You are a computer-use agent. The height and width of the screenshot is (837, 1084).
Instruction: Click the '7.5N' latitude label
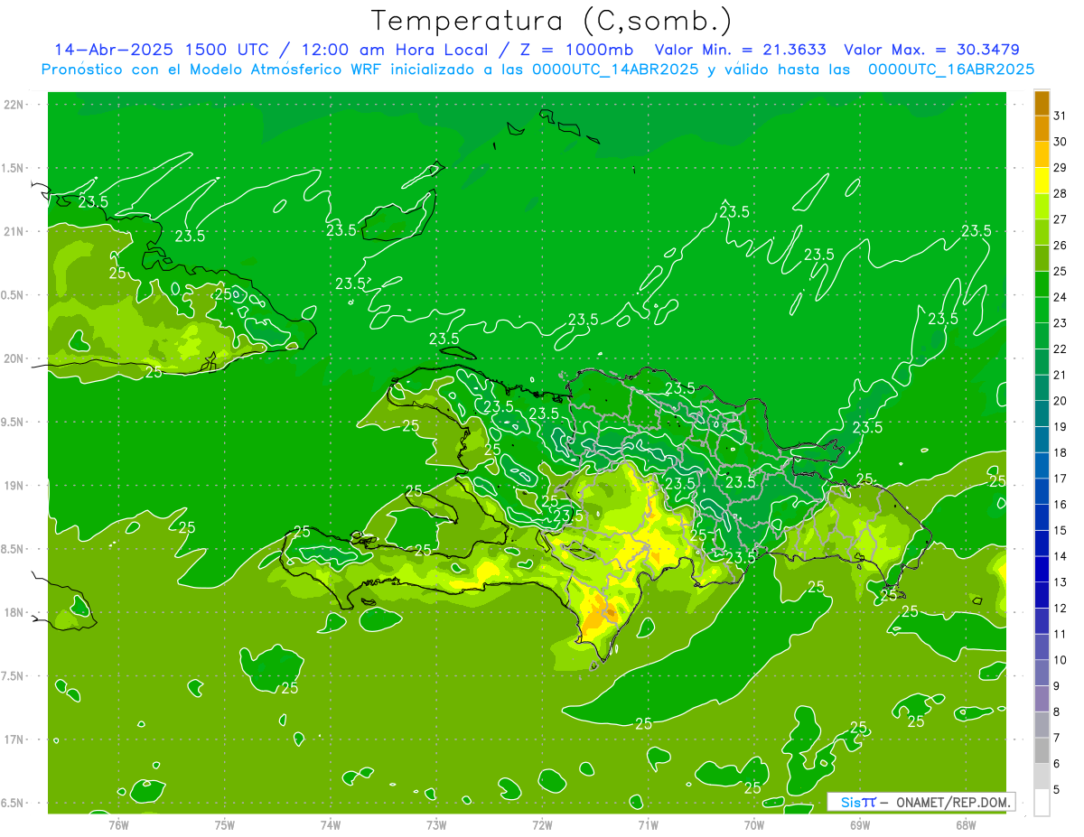pyautogui.click(x=14, y=676)
